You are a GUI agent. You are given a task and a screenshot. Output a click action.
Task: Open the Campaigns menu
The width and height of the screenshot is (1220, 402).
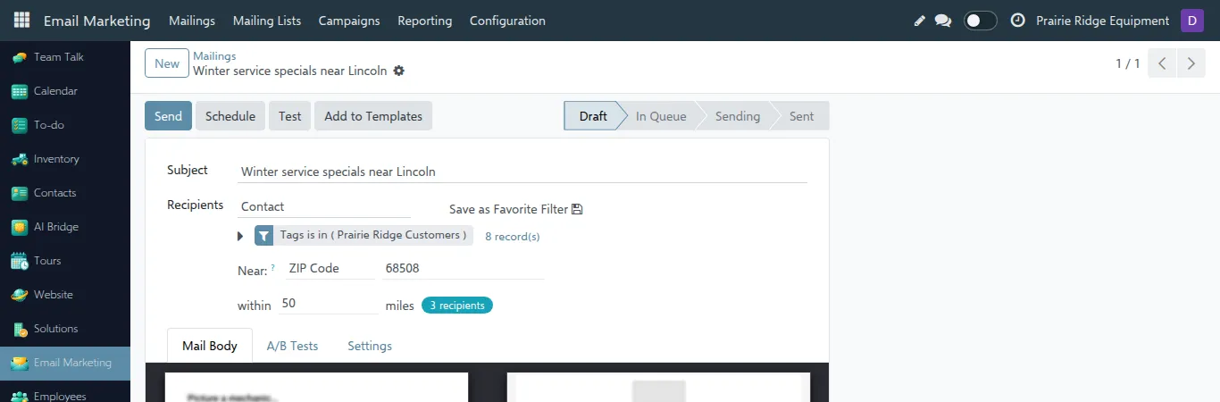pyautogui.click(x=349, y=21)
